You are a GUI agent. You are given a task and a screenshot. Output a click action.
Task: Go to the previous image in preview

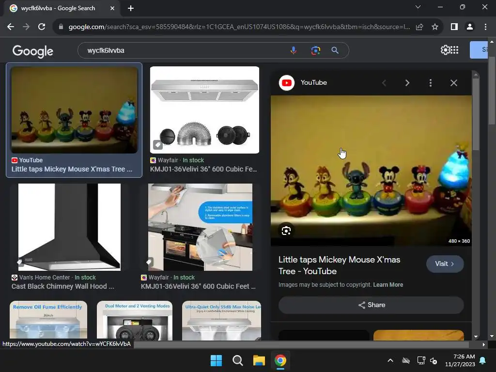[384, 83]
